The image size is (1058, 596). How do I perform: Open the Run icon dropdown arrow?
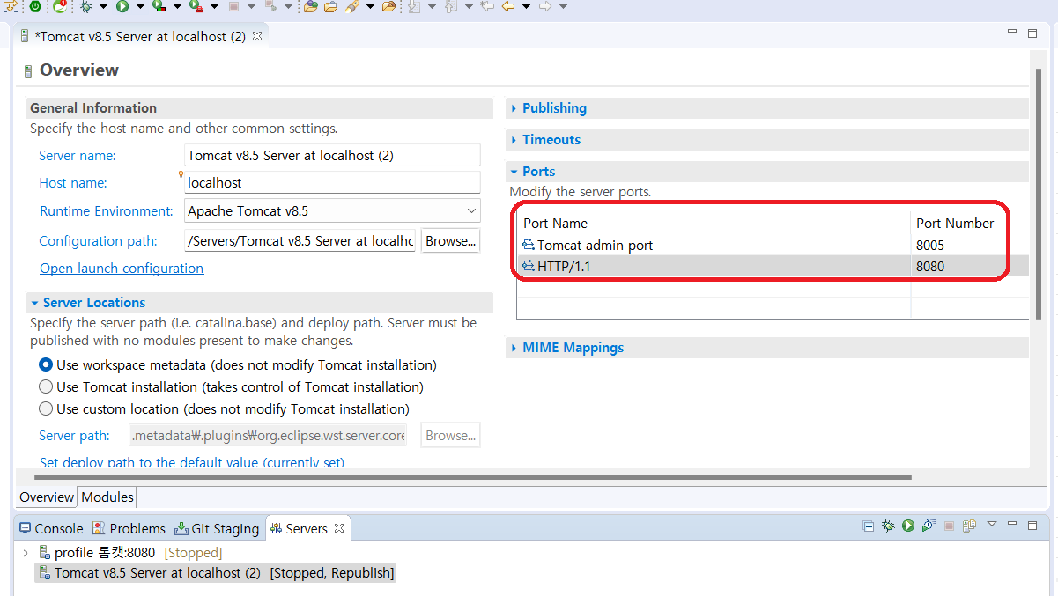pyautogui.click(x=140, y=6)
